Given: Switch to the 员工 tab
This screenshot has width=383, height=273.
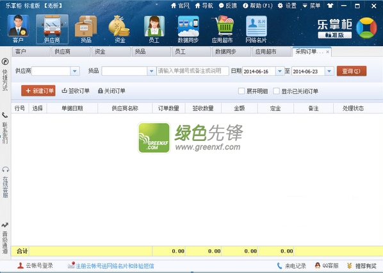Looking at the screenshot, I should click(191, 52).
